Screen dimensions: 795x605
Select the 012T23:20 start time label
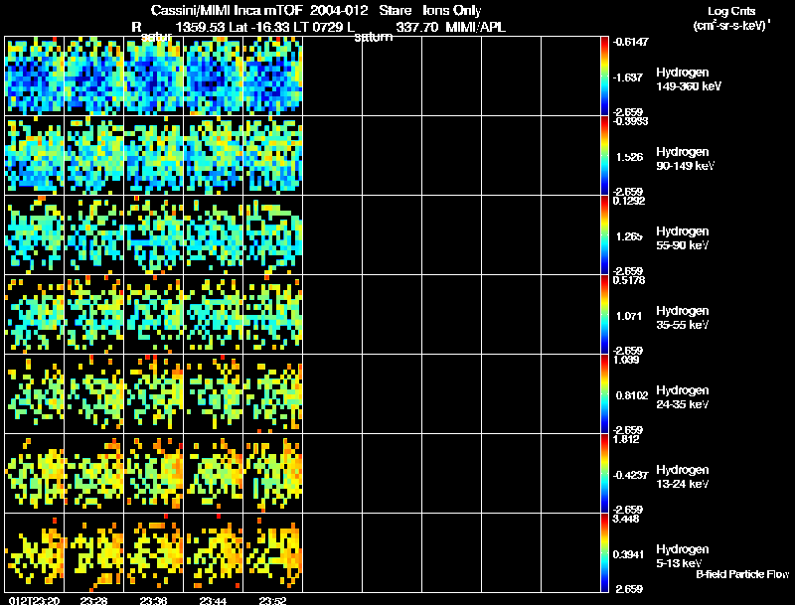click(31, 600)
